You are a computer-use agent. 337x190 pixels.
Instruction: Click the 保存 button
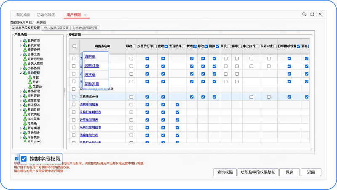point(289,172)
